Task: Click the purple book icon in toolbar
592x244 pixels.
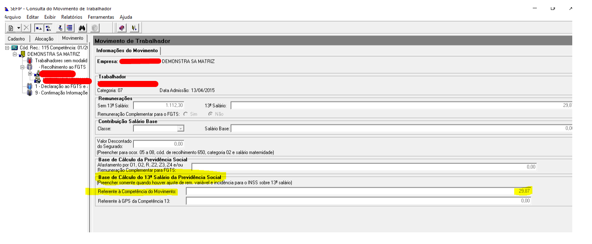Action: click(122, 28)
